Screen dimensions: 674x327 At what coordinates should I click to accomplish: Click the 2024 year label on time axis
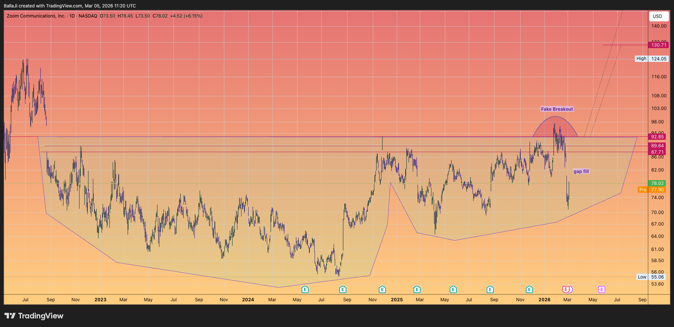coord(248,300)
